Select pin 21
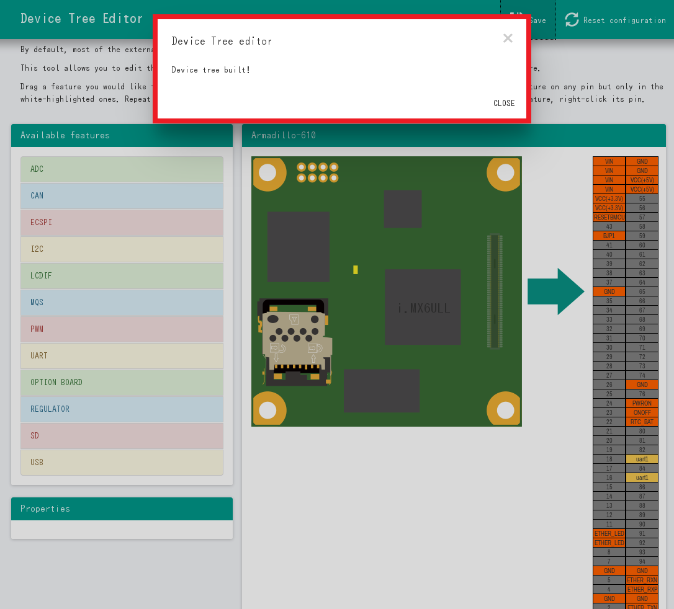674x609 pixels. point(609,431)
